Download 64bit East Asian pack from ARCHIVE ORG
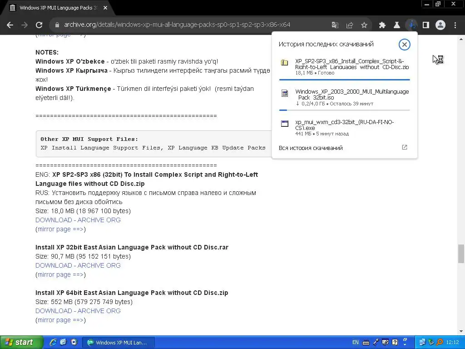This screenshot has width=465, height=349. click(78, 311)
